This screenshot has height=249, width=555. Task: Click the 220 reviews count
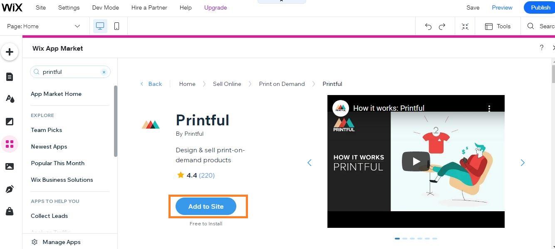pyautogui.click(x=207, y=175)
